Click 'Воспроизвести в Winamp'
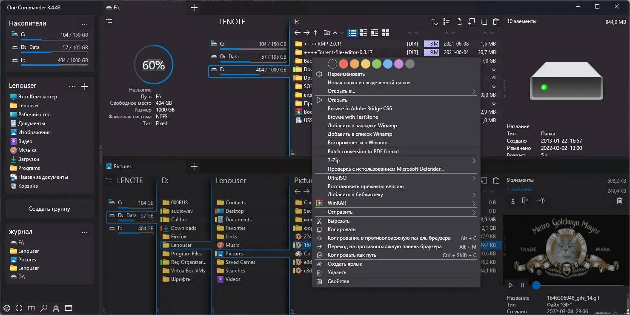This screenshot has height=315, width=630. tap(396, 143)
